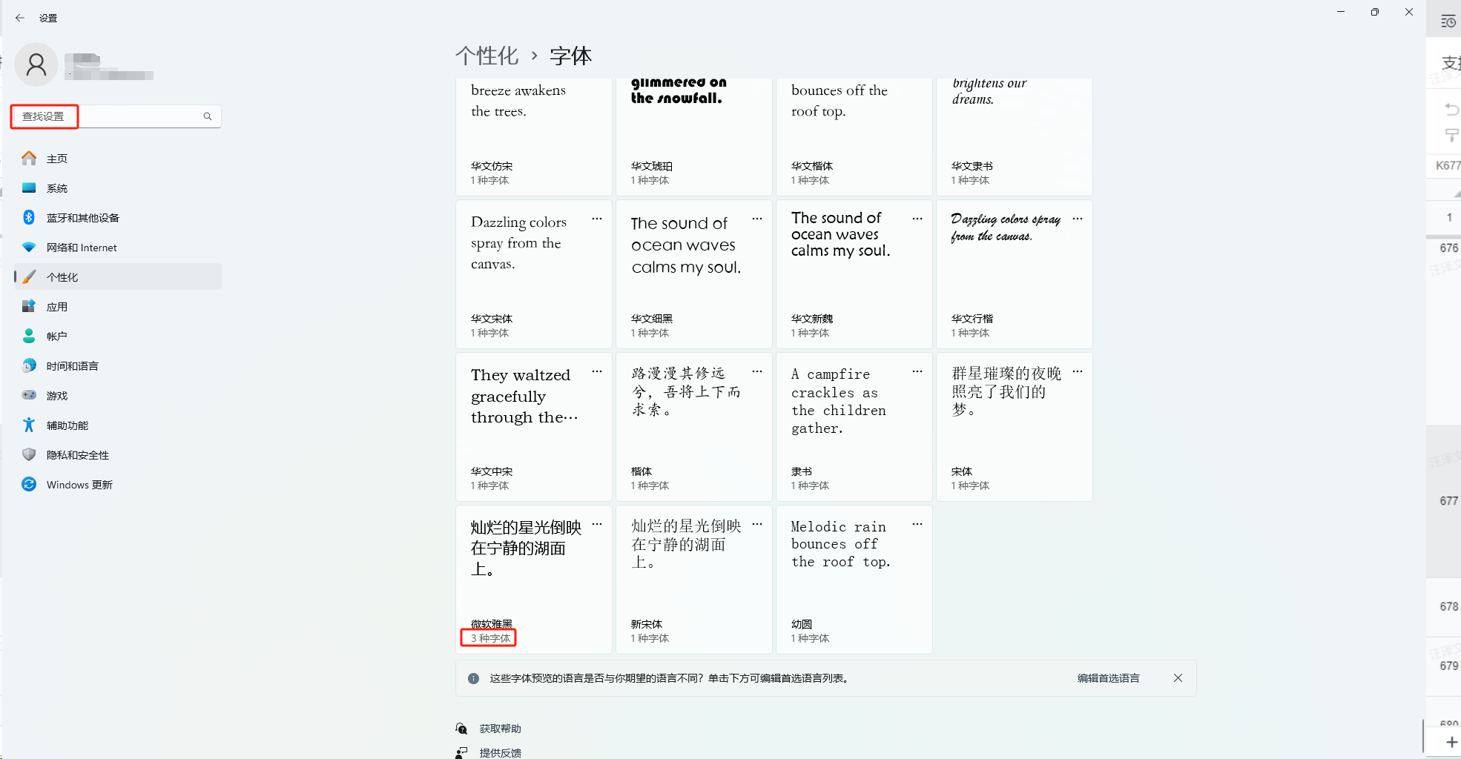
Task: Open the 华文琥珀 font card
Action: [x=694, y=137]
